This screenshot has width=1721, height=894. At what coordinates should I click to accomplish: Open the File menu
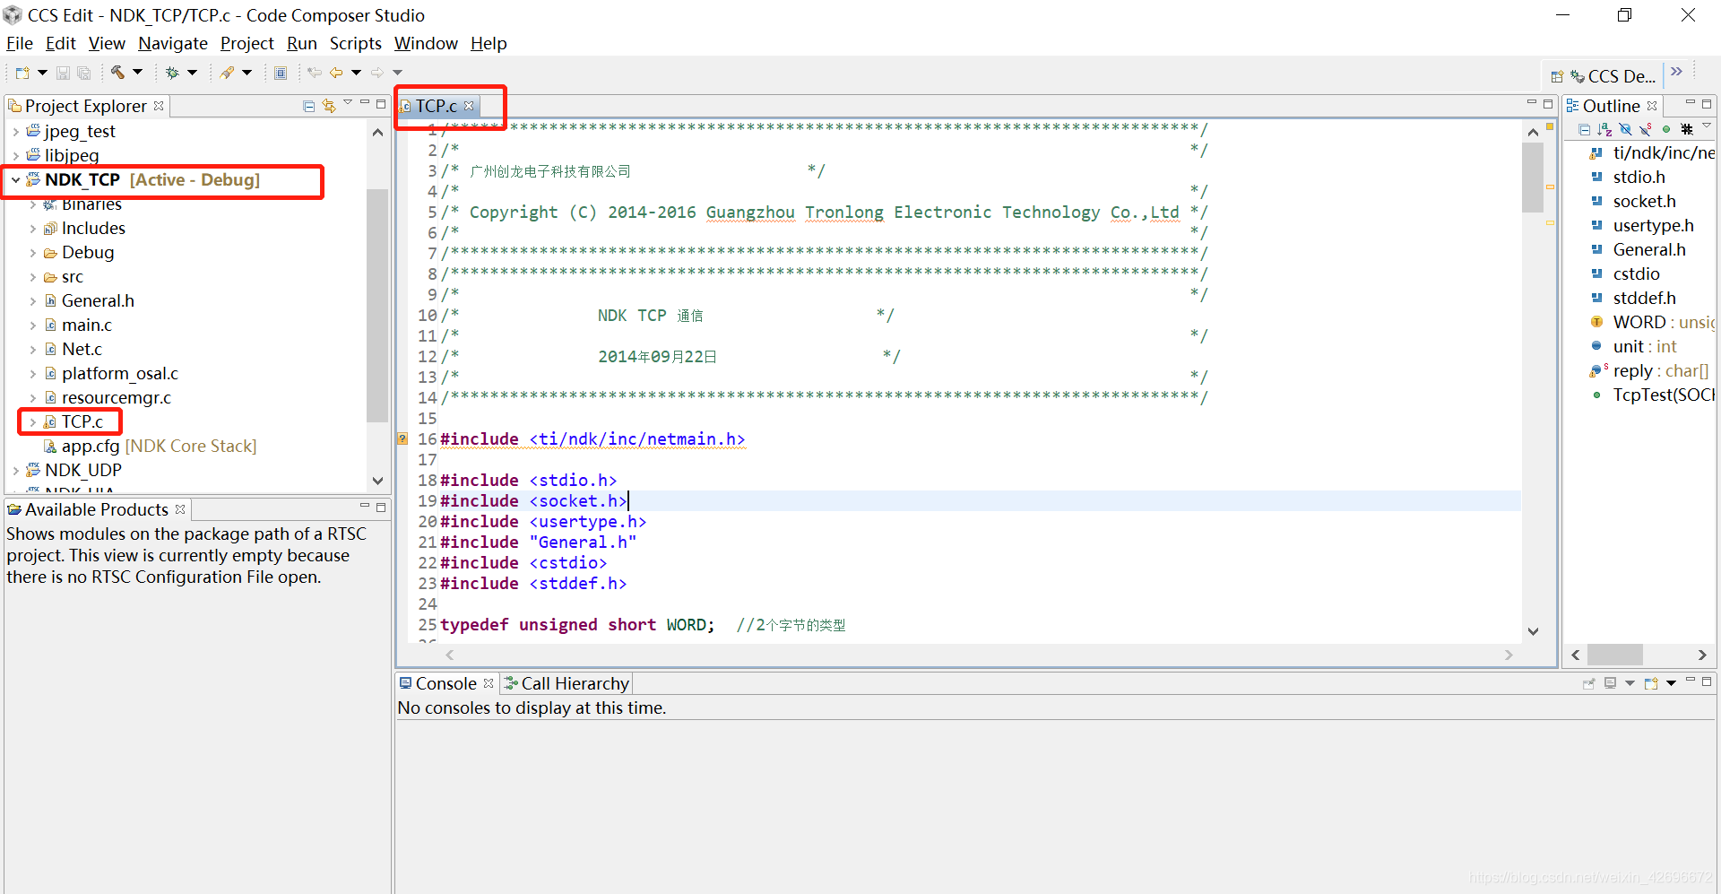click(x=20, y=43)
